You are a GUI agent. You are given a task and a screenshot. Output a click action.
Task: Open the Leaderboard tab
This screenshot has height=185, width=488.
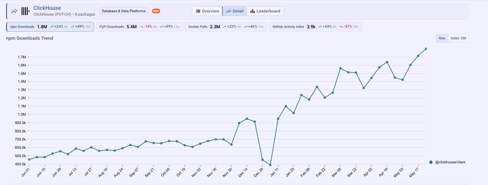tap(266, 11)
